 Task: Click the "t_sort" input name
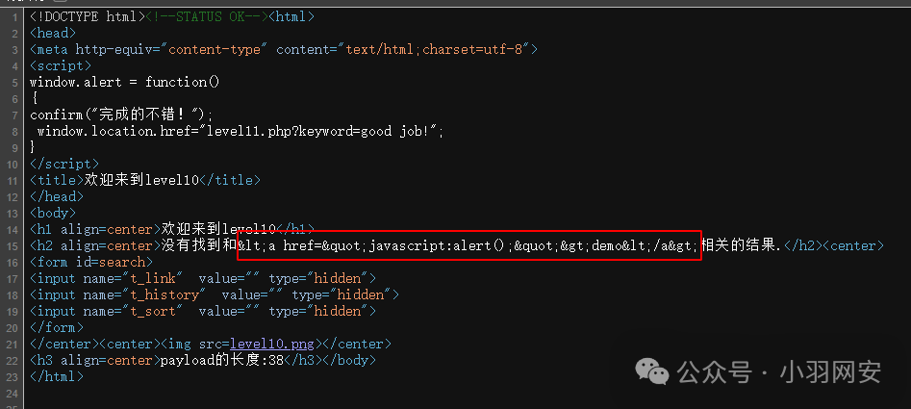click(x=152, y=311)
